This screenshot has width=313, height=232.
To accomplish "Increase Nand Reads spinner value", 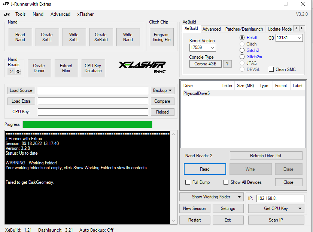I will tap(18, 70).
